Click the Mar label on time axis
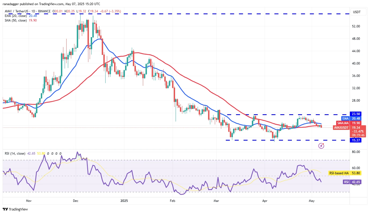The height and width of the screenshot is (214, 370). coord(216,201)
